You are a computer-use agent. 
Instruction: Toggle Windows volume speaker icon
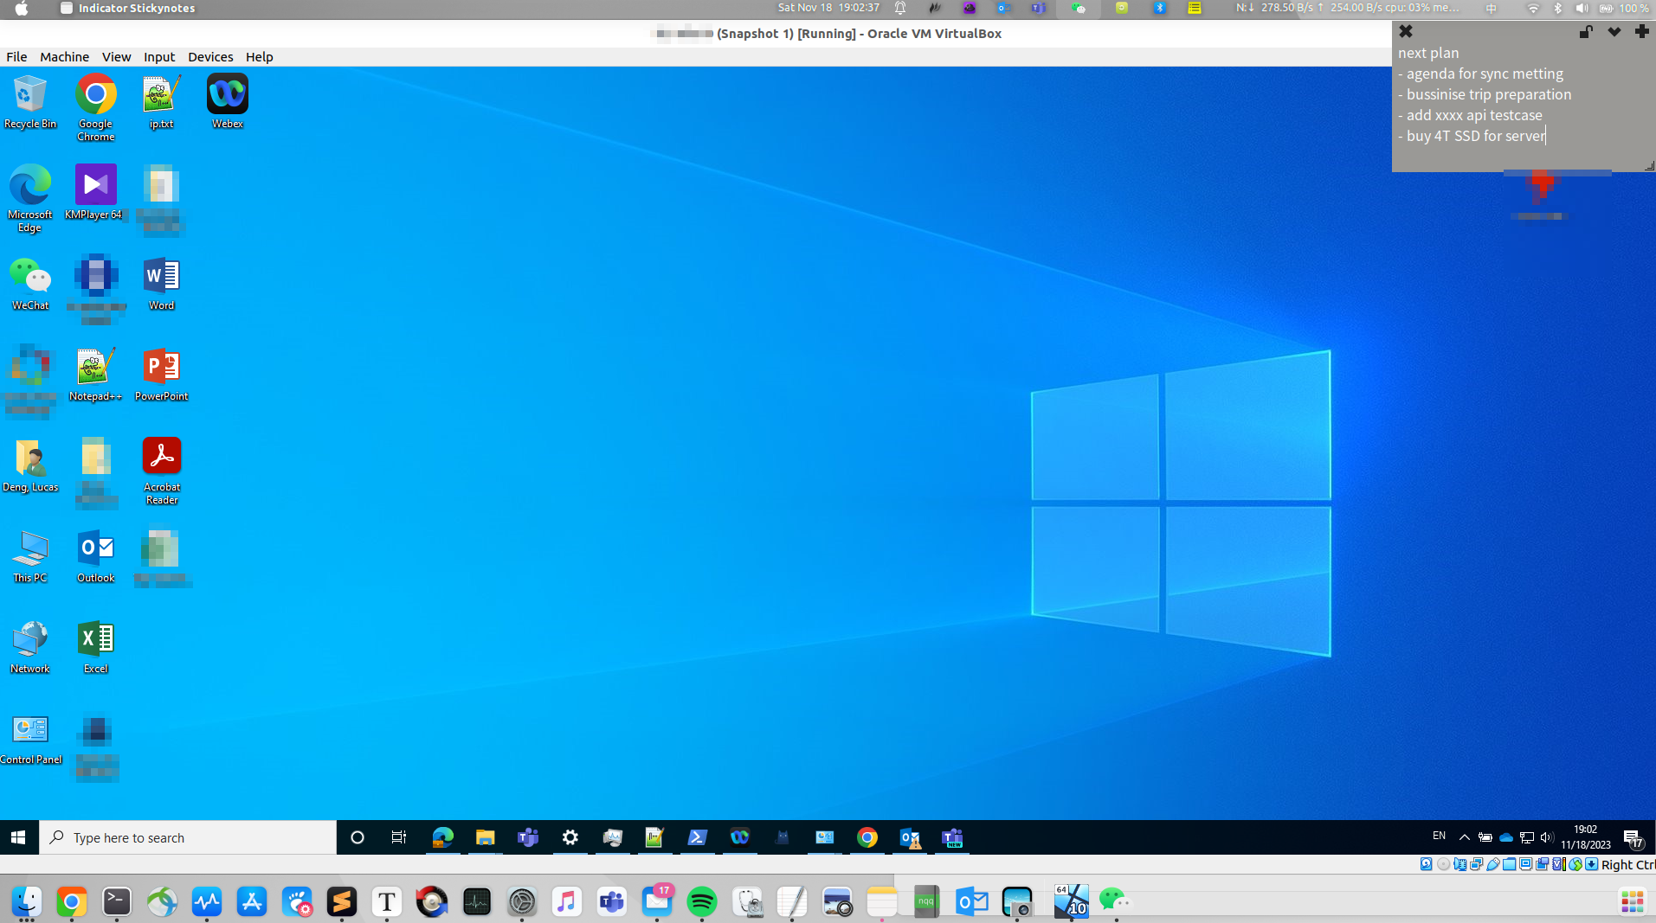pyautogui.click(x=1547, y=837)
